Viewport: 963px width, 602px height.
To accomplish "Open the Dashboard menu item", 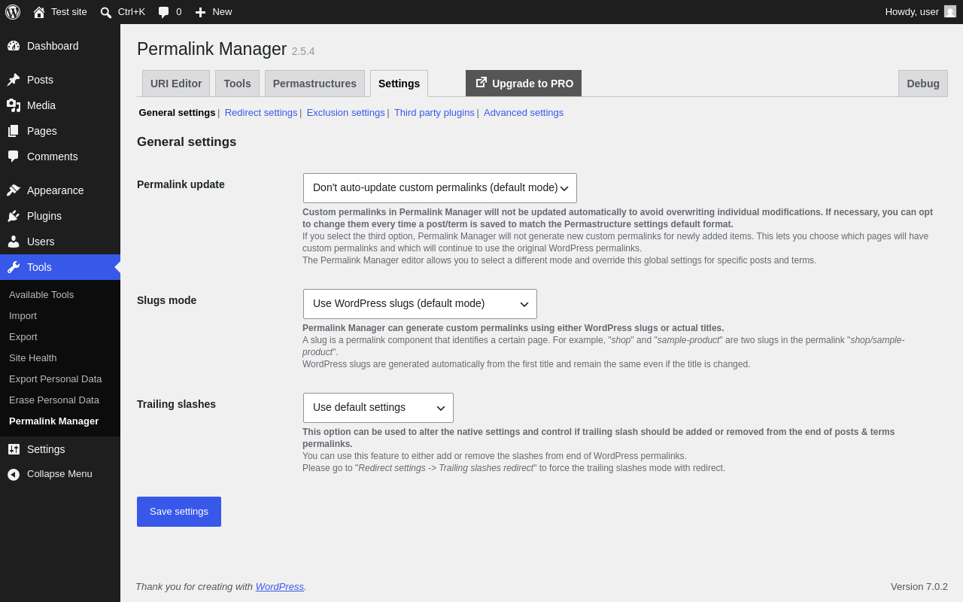I will click(x=60, y=46).
